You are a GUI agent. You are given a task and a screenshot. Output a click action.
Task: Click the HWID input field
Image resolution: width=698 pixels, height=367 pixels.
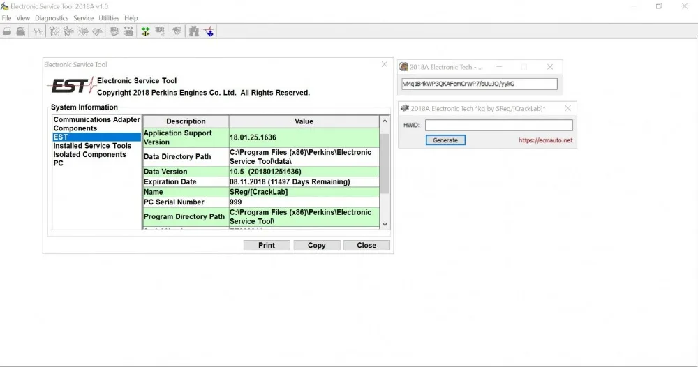point(498,125)
